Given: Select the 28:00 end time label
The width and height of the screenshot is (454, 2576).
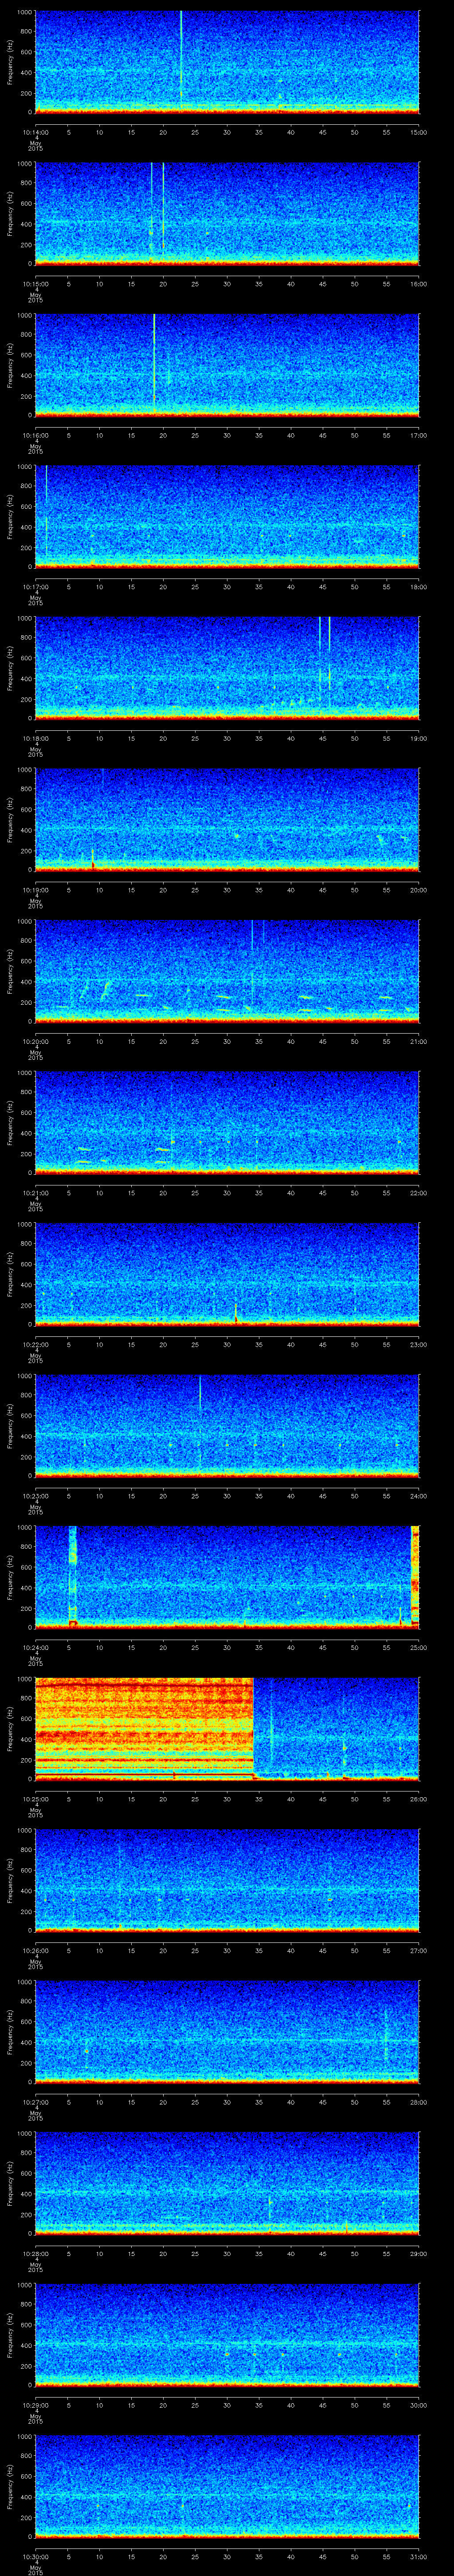Looking at the screenshot, I should (x=418, y=2102).
